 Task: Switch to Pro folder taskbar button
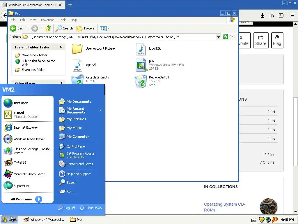(x=76, y=220)
